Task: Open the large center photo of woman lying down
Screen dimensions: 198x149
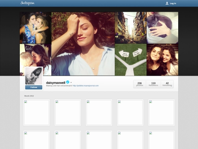Action: tap(83, 44)
